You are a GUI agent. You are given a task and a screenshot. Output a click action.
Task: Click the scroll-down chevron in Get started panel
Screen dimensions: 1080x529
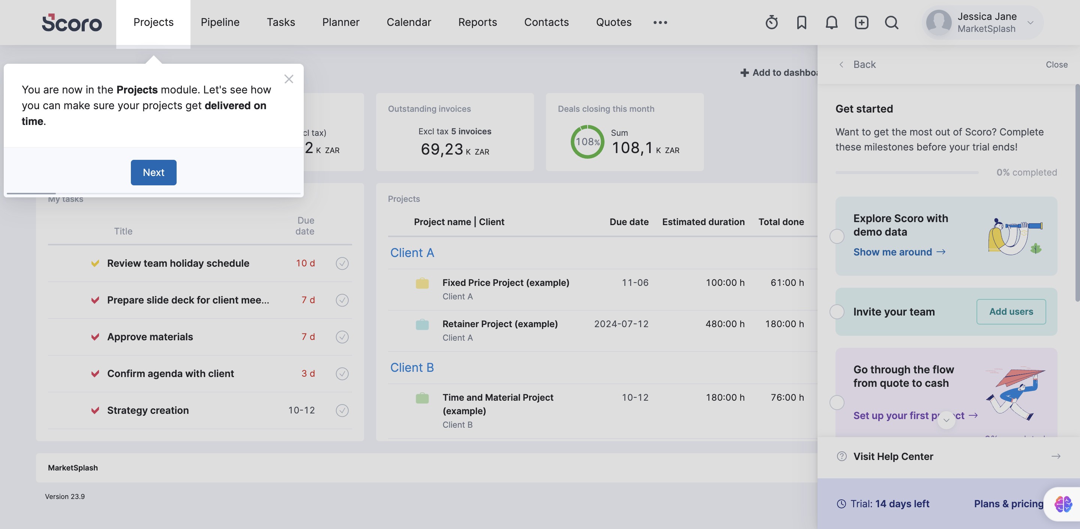point(946,420)
